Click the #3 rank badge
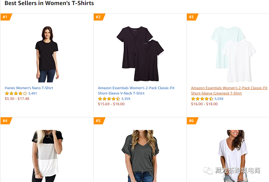This screenshot has width=269, height=182. click(192, 17)
